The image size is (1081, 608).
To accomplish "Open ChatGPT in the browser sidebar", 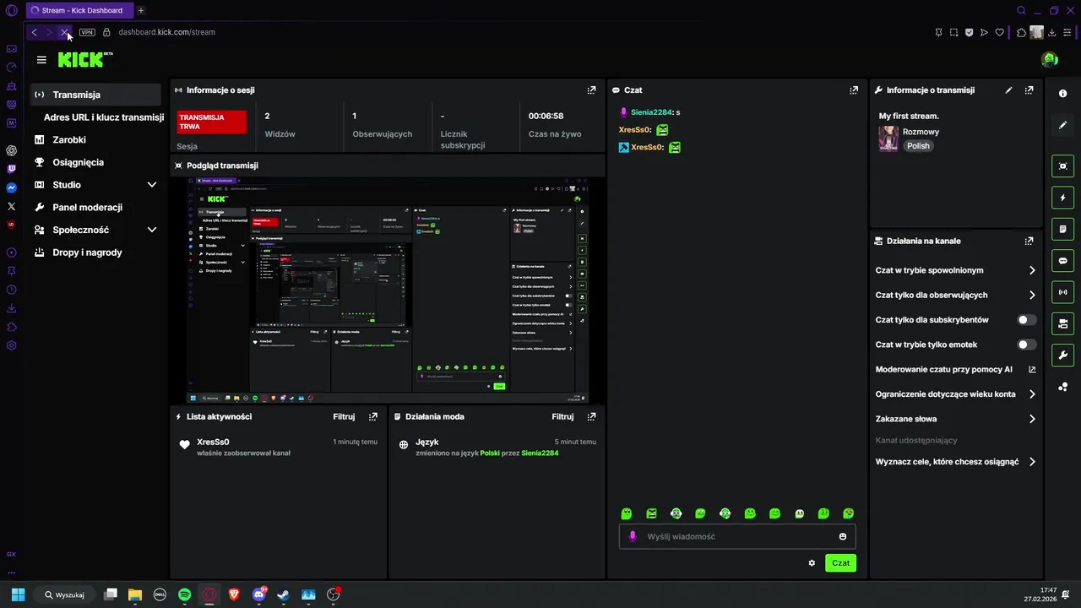I will pos(11,150).
